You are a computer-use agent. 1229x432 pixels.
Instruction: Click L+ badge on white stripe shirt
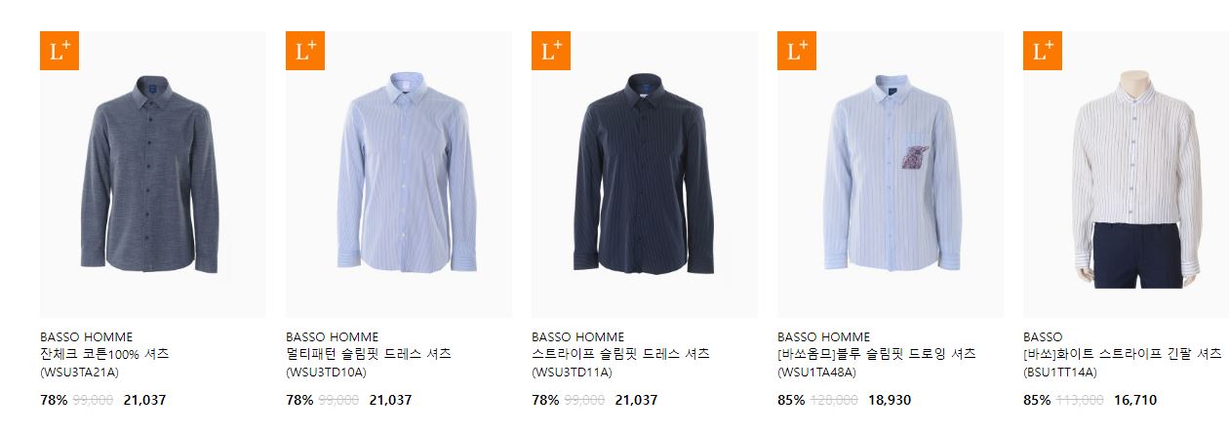point(1043,52)
